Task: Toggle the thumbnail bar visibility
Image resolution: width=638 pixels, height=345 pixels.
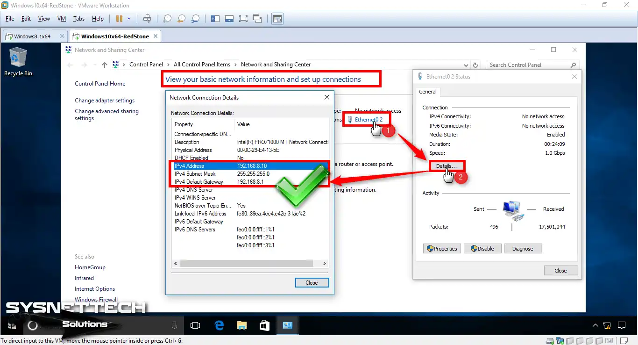Action: [229, 19]
